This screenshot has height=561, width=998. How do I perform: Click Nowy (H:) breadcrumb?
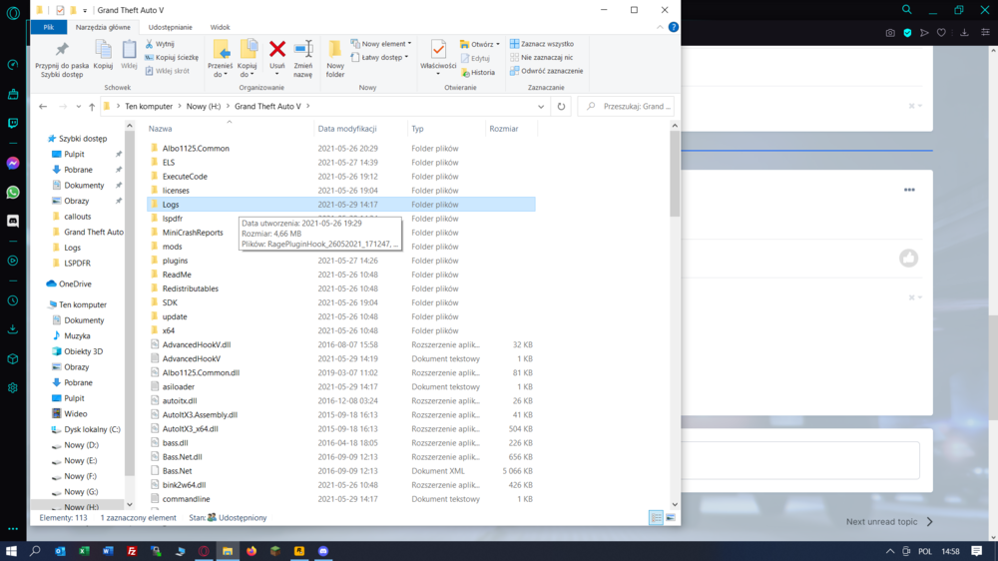[203, 107]
